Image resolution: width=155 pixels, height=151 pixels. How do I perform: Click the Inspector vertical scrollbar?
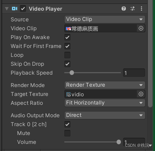tap(150, 54)
